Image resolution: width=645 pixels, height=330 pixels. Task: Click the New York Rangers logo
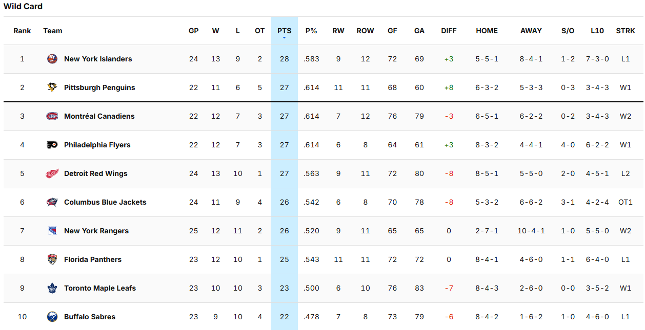click(52, 231)
